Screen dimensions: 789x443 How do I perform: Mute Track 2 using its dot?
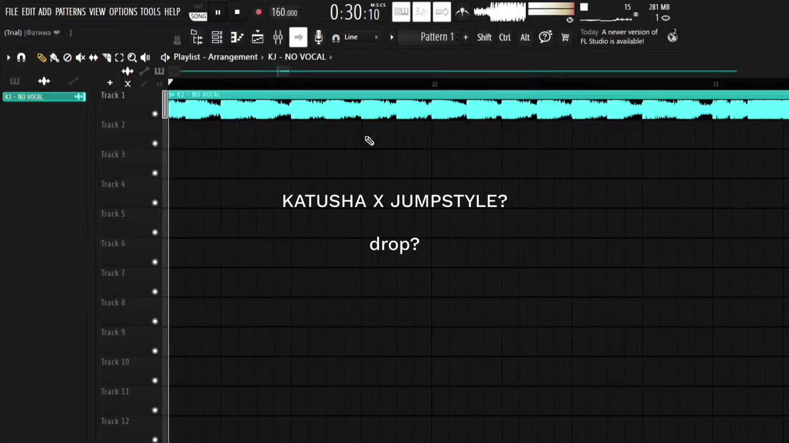(155, 143)
